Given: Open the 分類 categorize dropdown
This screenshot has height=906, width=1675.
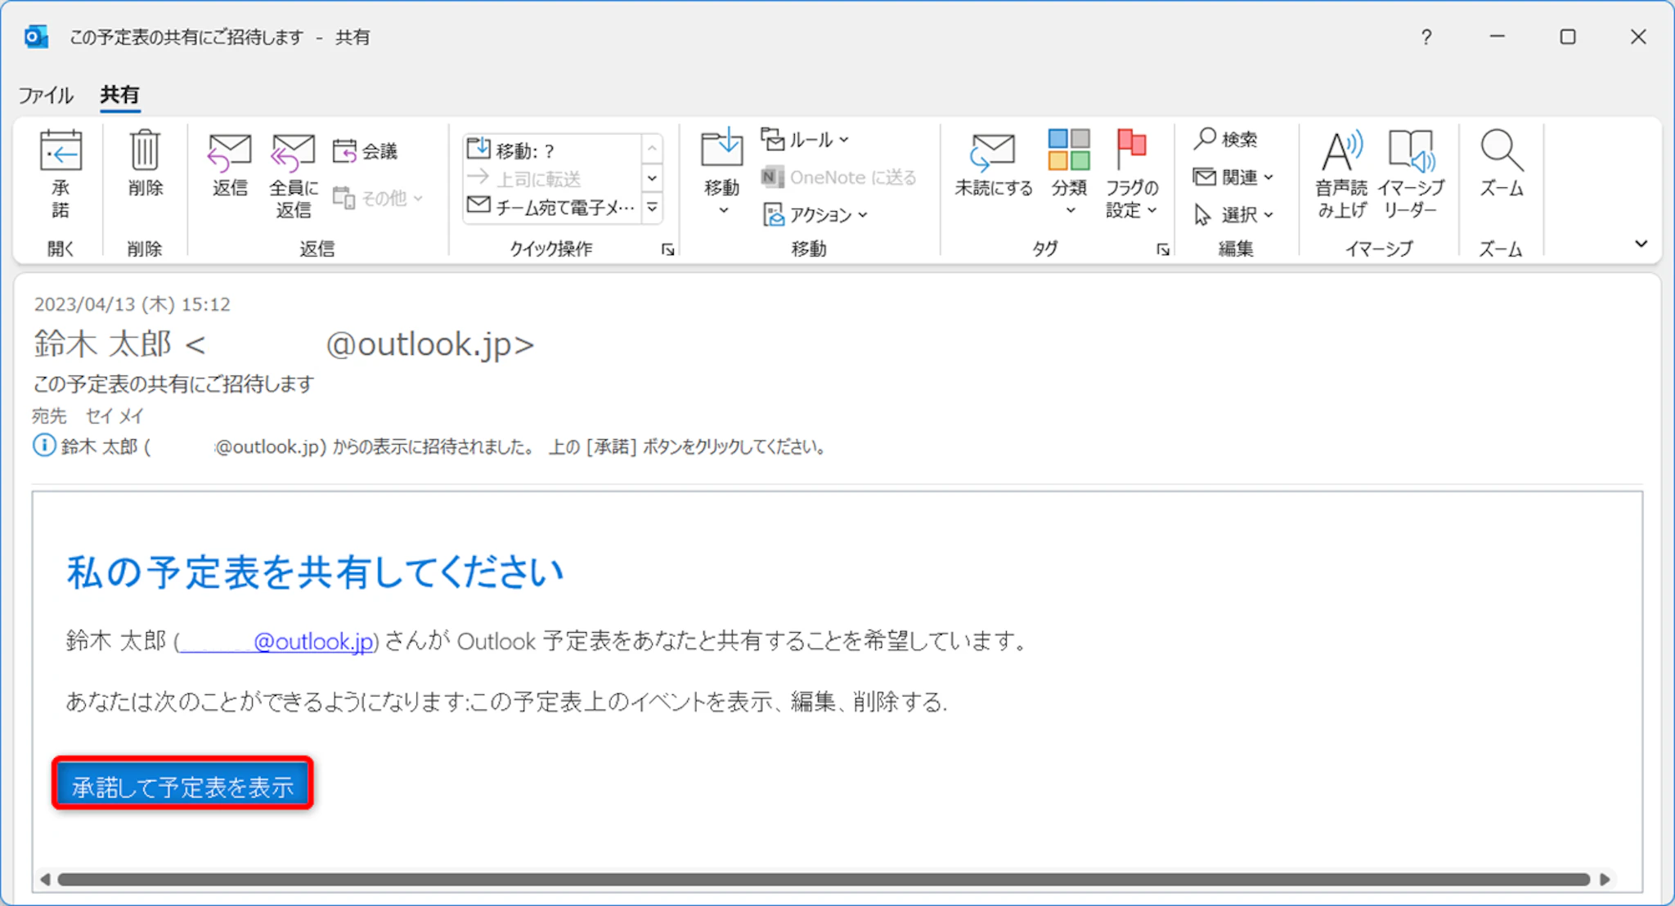Looking at the screenshot, I should [1069, 211].
